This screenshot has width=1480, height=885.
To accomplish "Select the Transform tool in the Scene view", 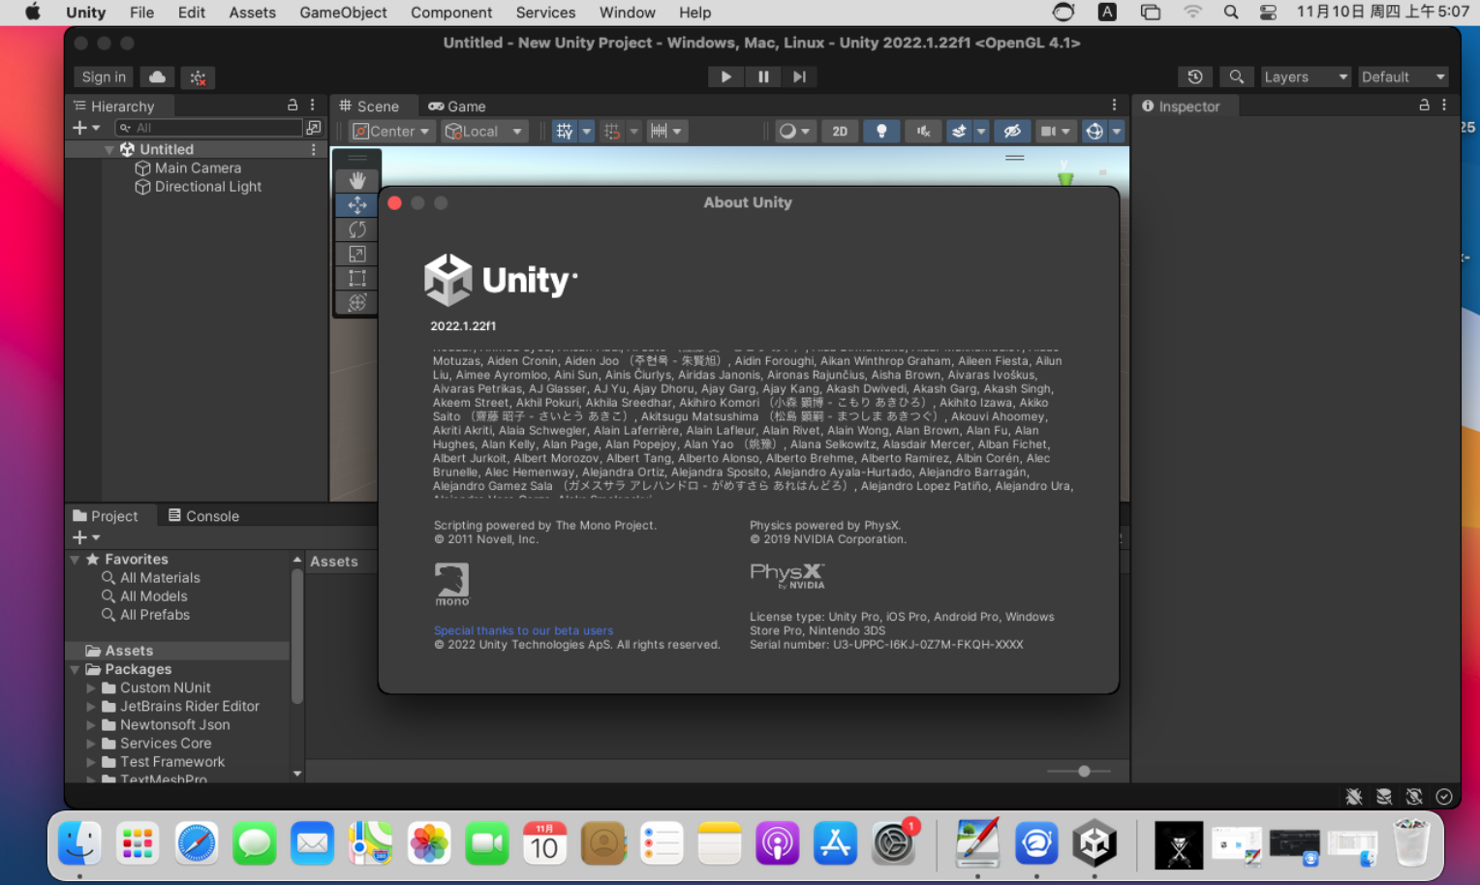I will tap(356, 302).
